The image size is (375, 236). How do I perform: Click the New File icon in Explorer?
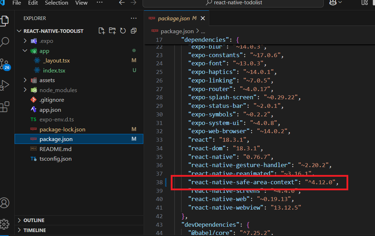[x=102, y=31]
